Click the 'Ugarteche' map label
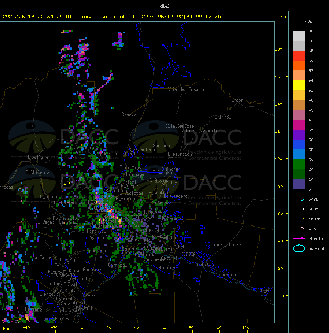The width and height of the screenshot is (329, 333). (x=98, y=251)
